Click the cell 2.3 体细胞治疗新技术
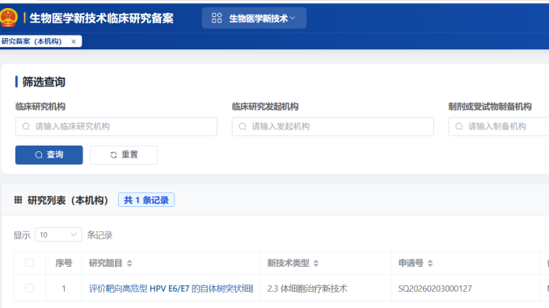This screenshot has width=549, height=308. pos(307,289)
